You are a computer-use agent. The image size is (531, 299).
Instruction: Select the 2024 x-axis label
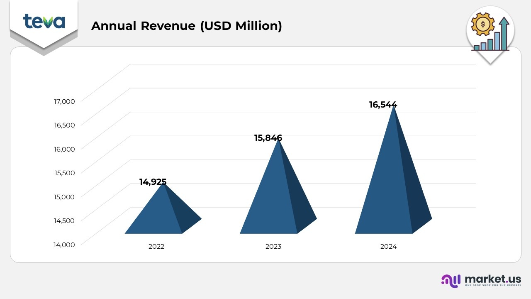[x=388, y=247]
